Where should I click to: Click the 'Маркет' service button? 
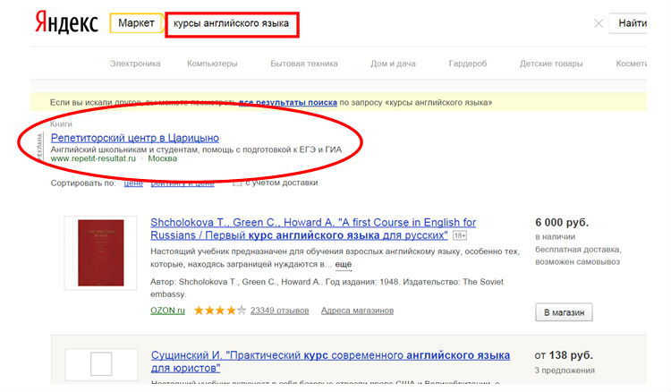pos(136,23)
